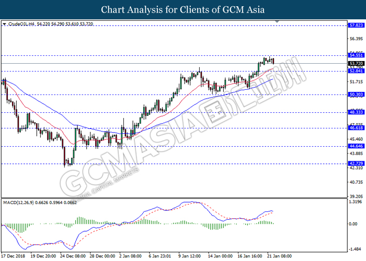Click the chart shift marker triangle at top
Screen dimensions: 366x261
[x=277, y=21]
